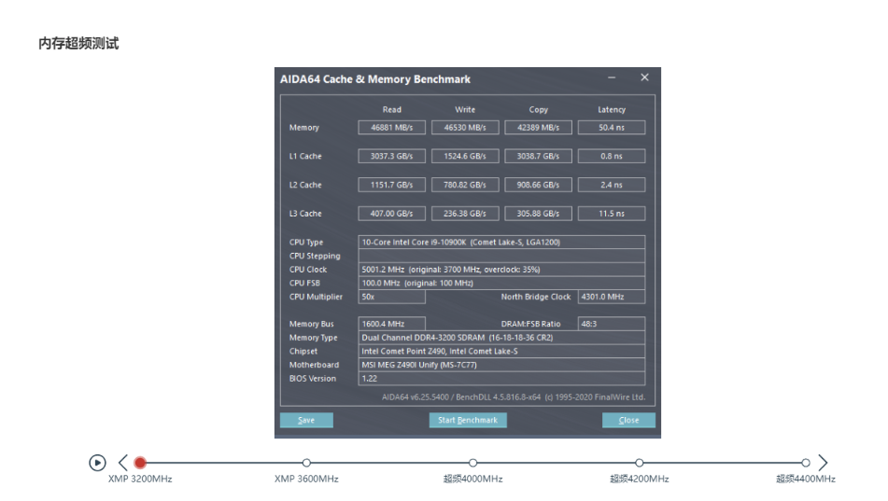888x501 pixels.
Task: Click L2 Cache Read value 1151.7 GB/s
Action: tap(392, 185)
